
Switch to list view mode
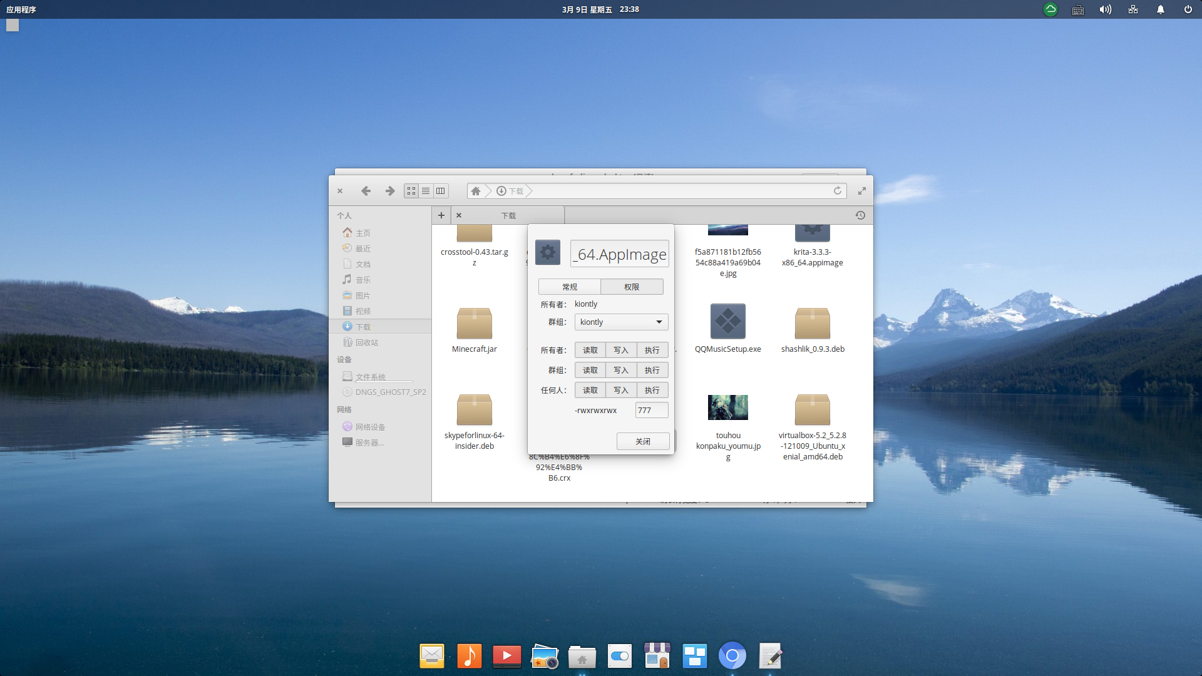(x=426, y=191)
